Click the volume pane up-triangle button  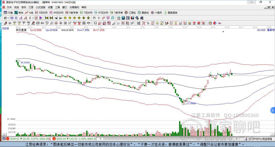[x=4, y=134]
